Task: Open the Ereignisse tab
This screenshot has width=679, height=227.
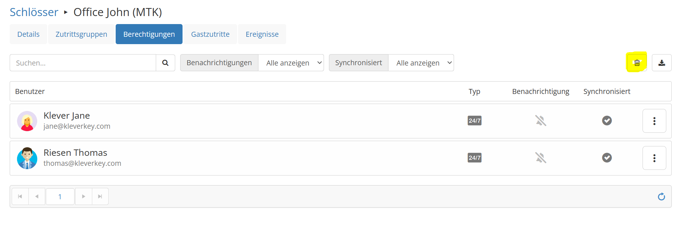Action: 262,34
